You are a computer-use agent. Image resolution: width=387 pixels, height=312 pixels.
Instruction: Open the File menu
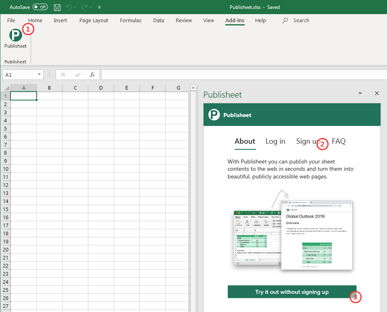pyautogui.click(x=11, y=20)
